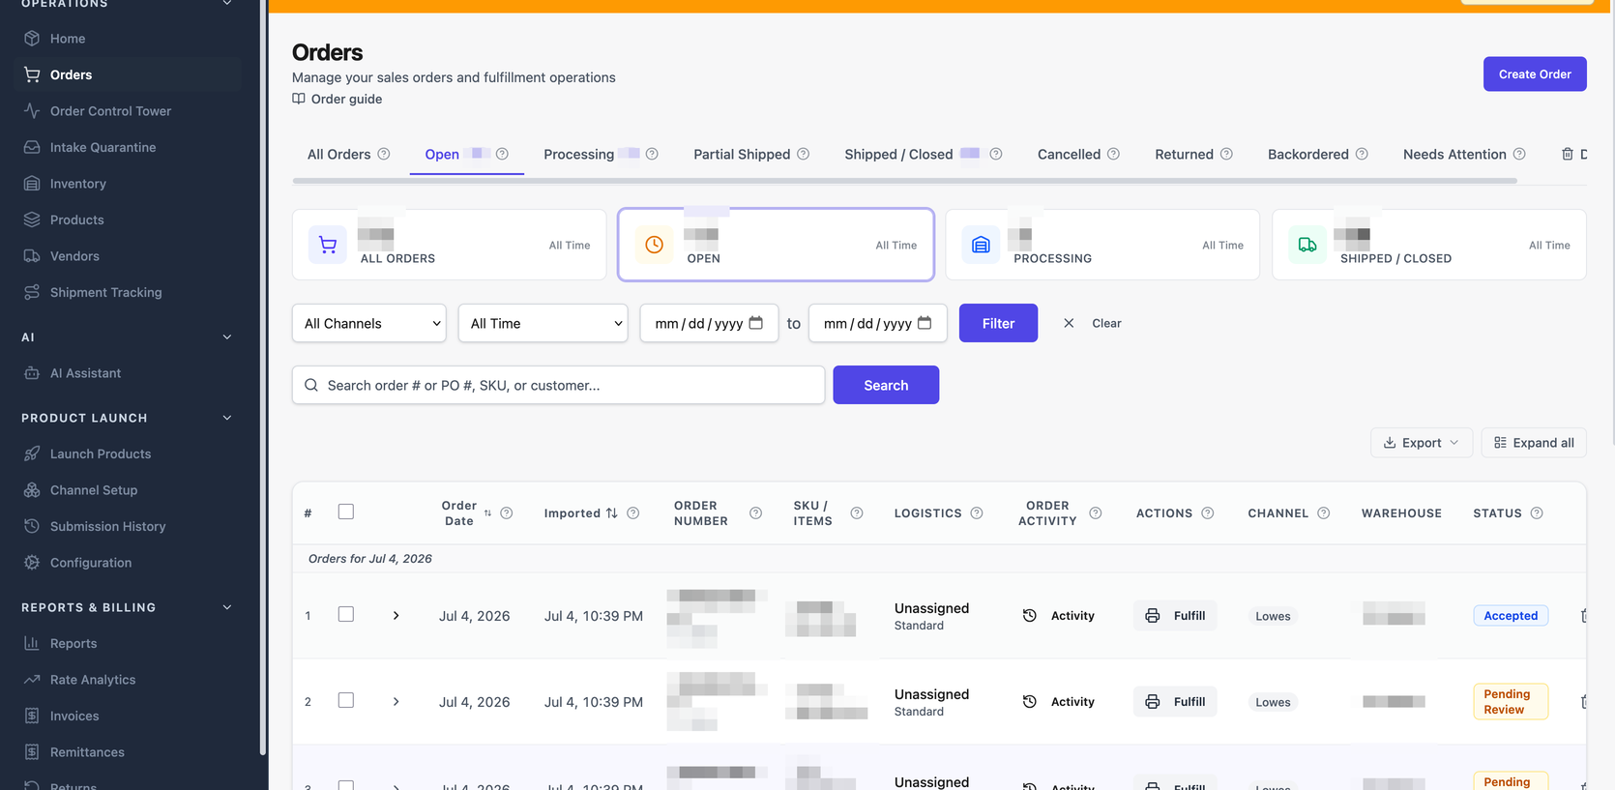This screenshot has height=790, width=1615.
Task: Select the Processing summary card
Action: click(1102, 245)
